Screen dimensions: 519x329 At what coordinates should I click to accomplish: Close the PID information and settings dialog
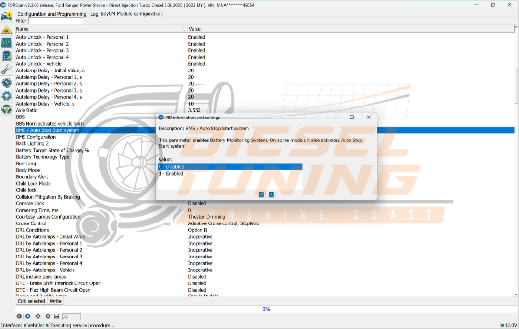tap(369, 117)
